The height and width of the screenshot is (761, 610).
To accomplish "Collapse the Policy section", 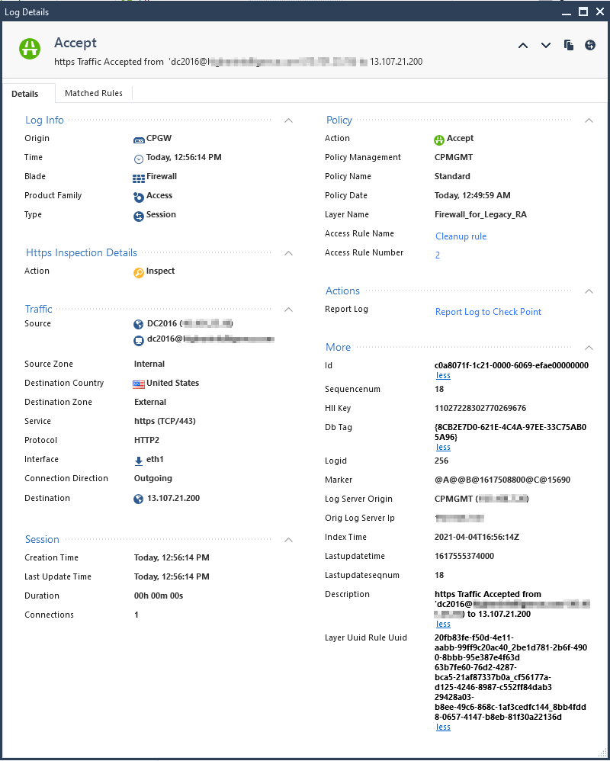I will (x=589, y=120).
